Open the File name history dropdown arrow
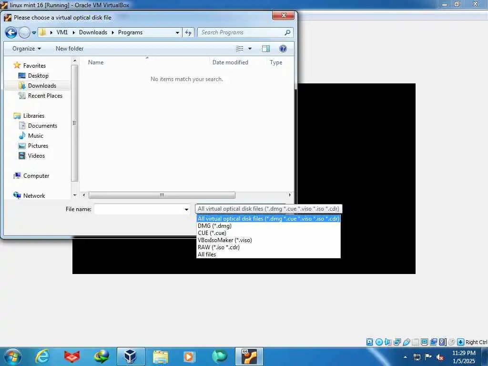488x366 pixels. click(186, 209)
